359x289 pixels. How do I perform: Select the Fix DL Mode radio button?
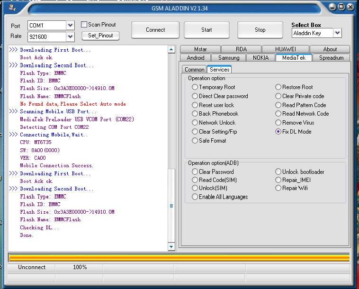[x=278, y=131]
